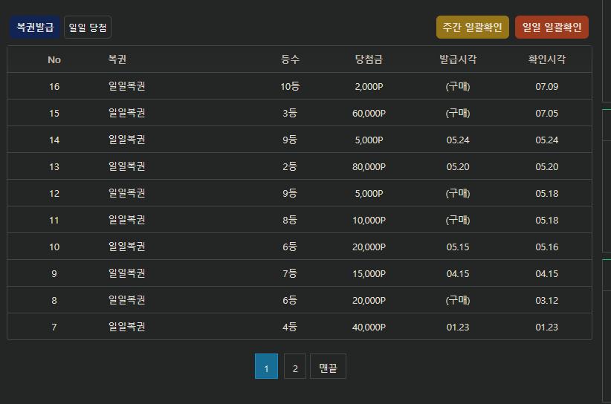Click confirm time 07.09
This screenshot has width=611, height=404.
[547, 86]
